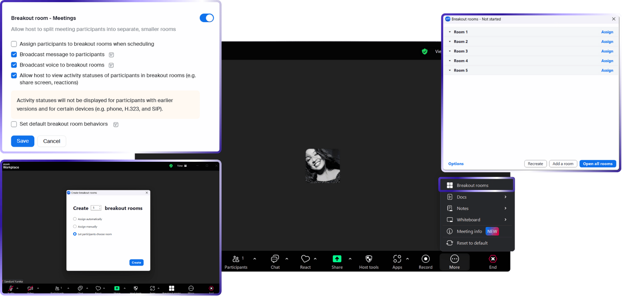Click More icon in the small Zoom Workplace window
The image size is (622, 296).
pos(191,288)
